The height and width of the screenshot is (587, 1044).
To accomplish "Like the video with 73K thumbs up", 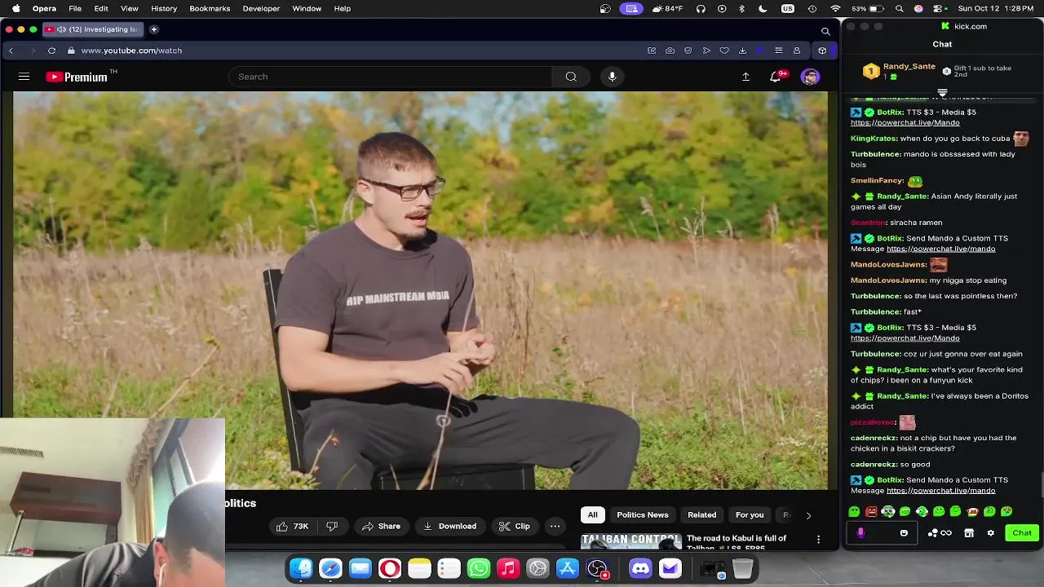I will pyautogui.click(x=293, y=526).
